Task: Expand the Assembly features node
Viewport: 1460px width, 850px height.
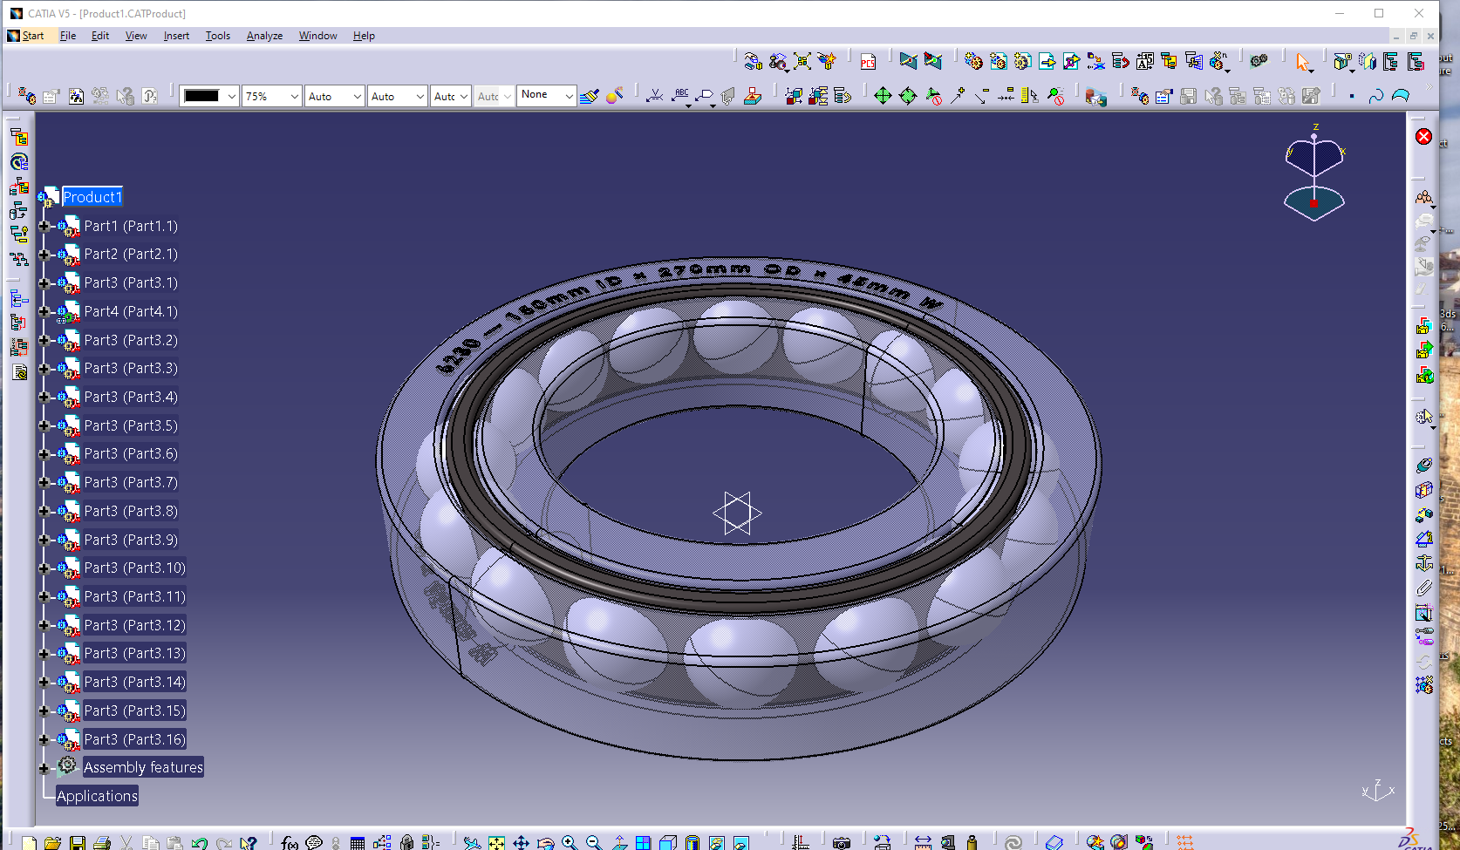Action: pos(44,768)
